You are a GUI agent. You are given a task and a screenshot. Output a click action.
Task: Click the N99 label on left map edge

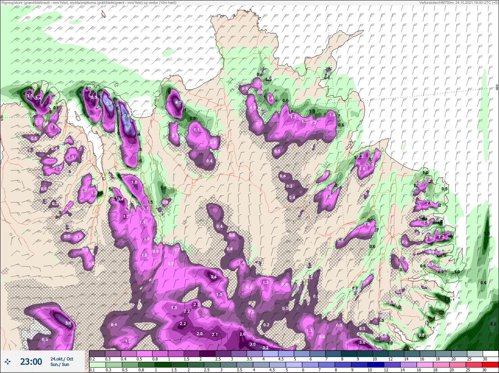(2, 117)
